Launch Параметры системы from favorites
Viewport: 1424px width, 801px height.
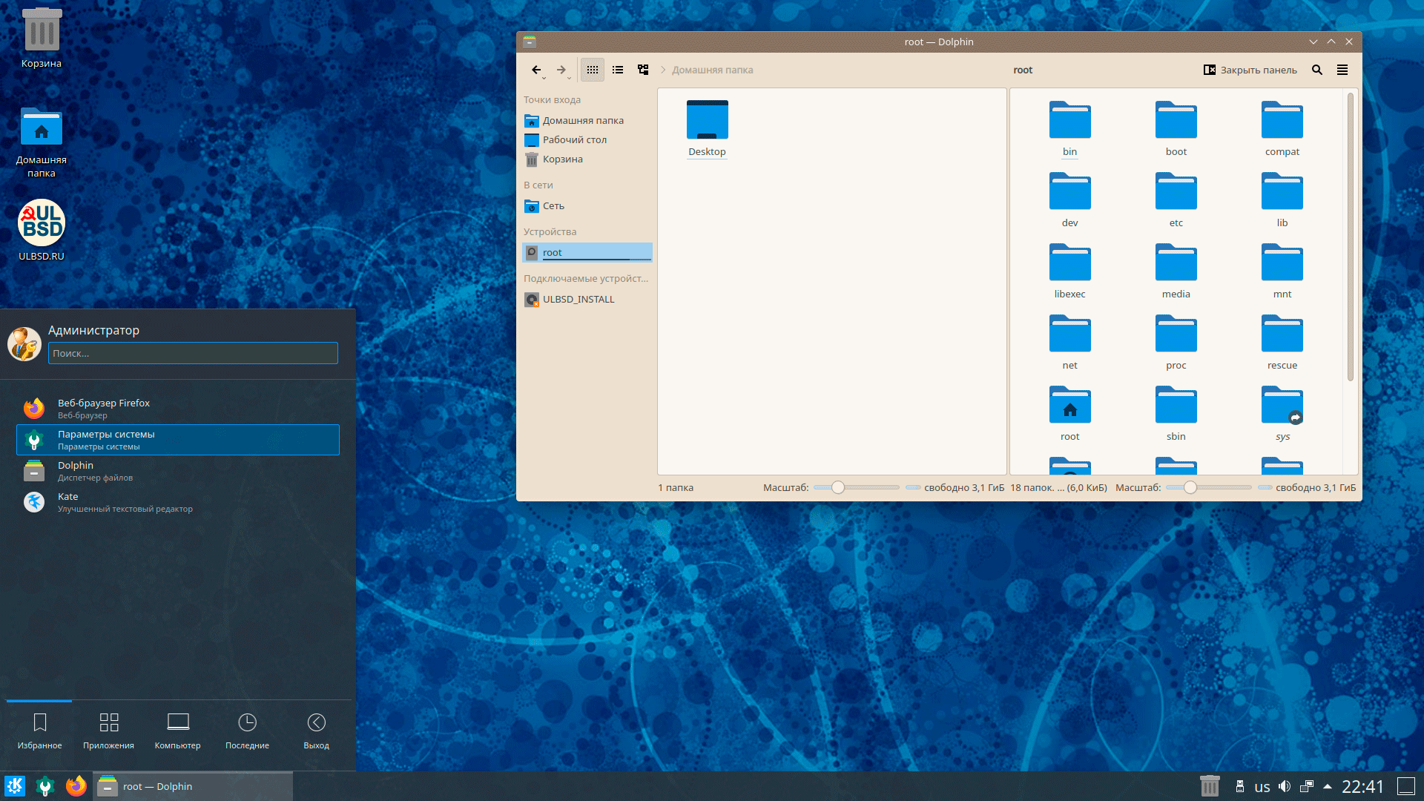[x=178, y=440]
